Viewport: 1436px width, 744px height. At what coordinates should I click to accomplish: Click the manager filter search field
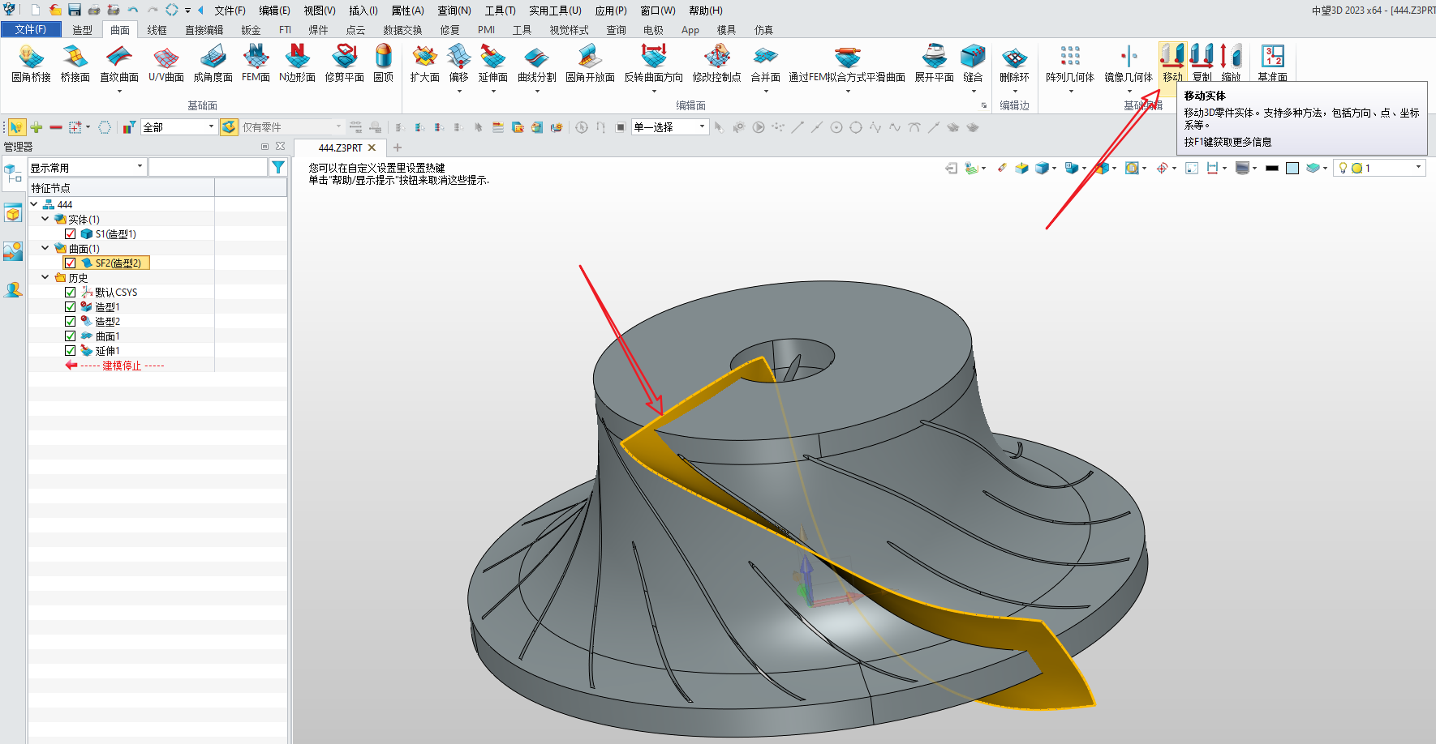click(208, 168)
